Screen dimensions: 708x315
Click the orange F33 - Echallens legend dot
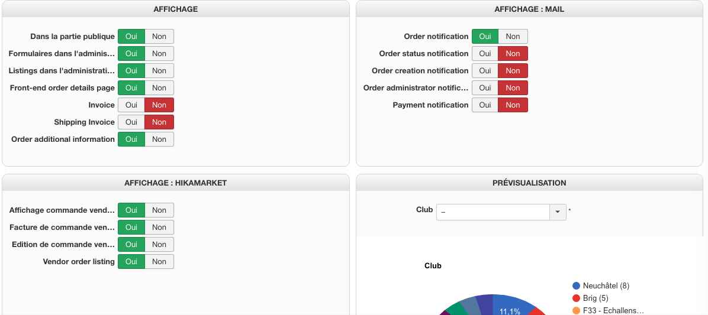(x=576, y=311)
